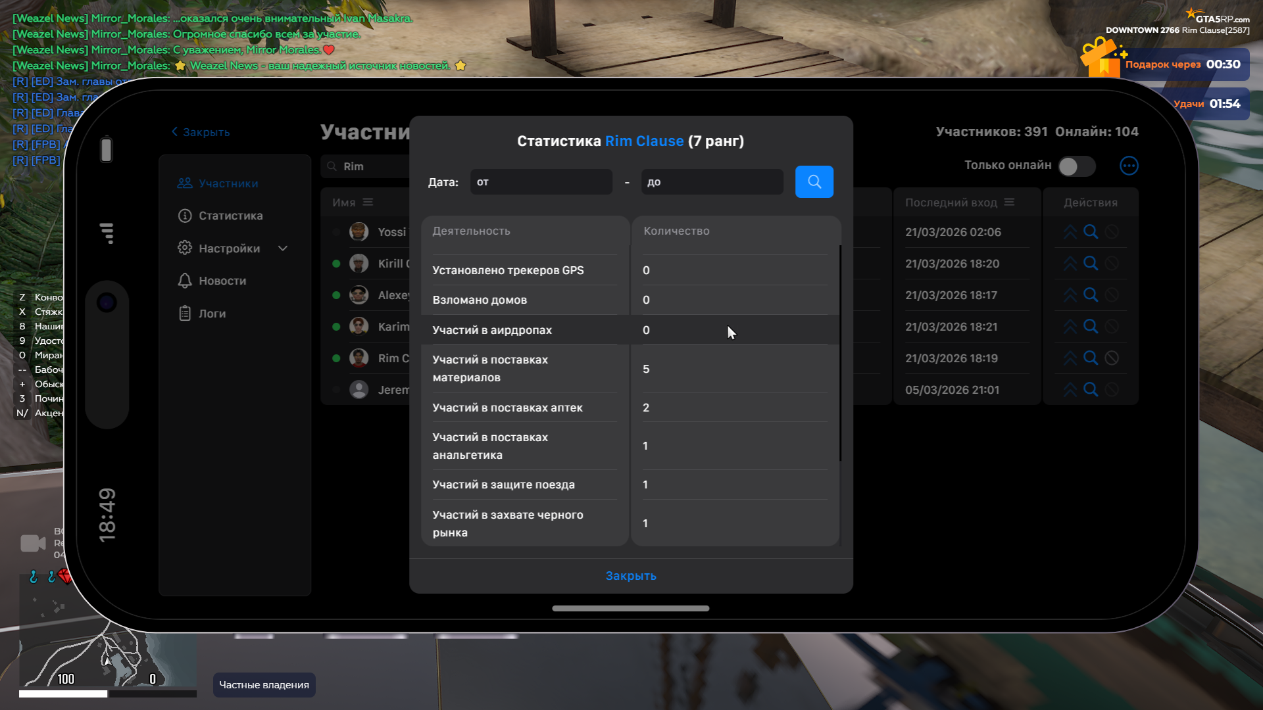Click the ban icon in the 21/03/2026 18:21 row

click(x=1112, y=327)
